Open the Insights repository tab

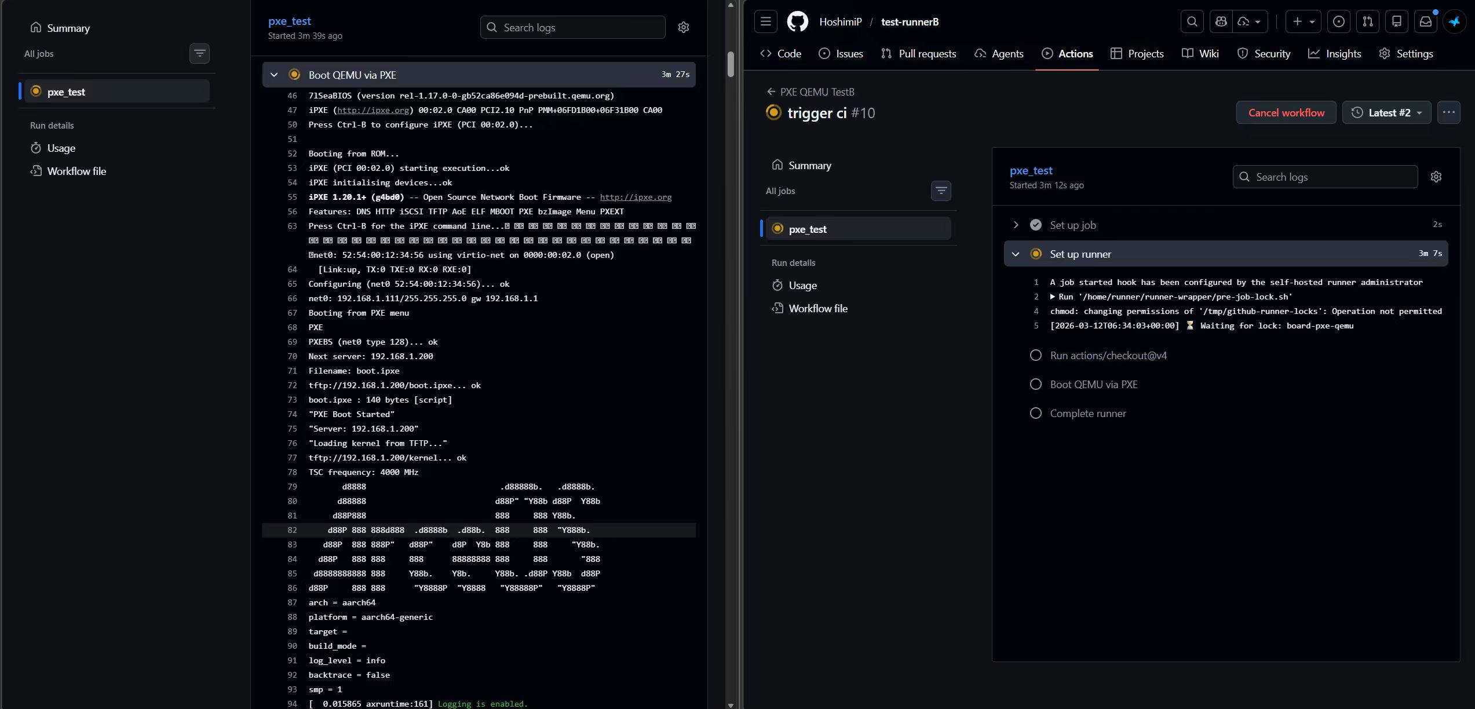pyautogui.click(x=1335, y=53)
